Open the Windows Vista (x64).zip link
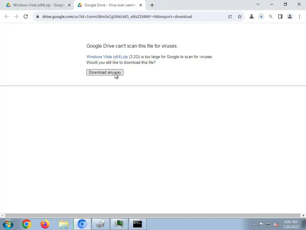 click(107, 57)
